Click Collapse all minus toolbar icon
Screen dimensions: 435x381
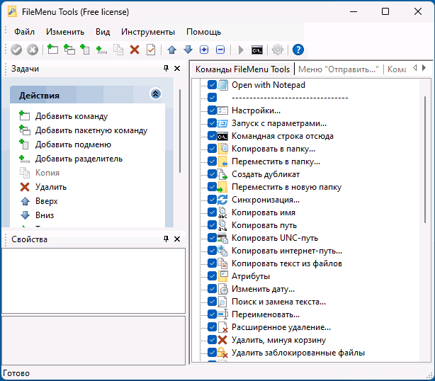(220, 50)
